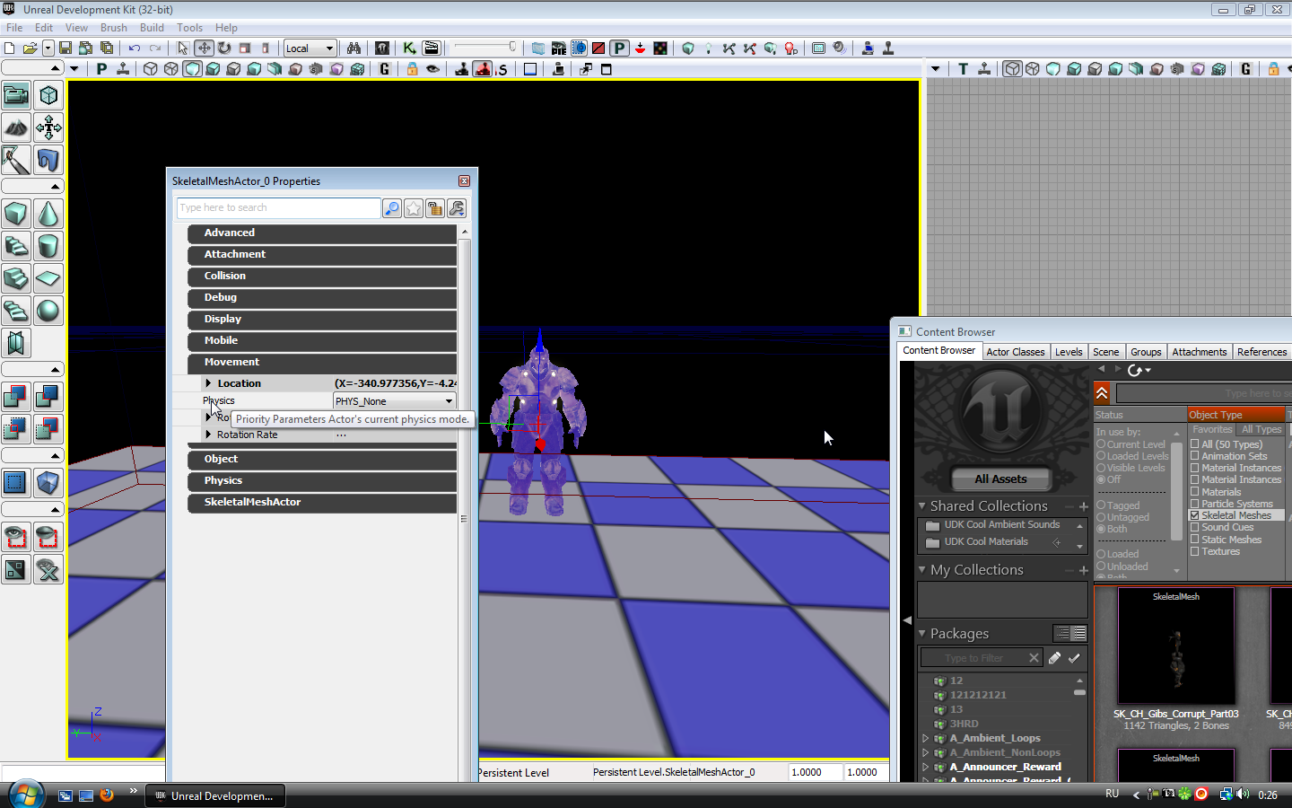The height and width of the screenshot is (808, 1292).
Task: Open Unreal Kismet from the toolbar
Action: point(409,48)
